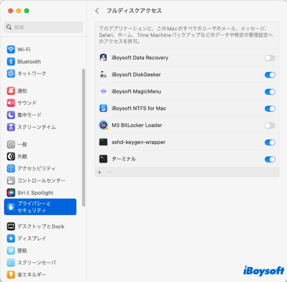Click the 壁紙 wallpaper icon
287x282 pixels.
point(11,251)
